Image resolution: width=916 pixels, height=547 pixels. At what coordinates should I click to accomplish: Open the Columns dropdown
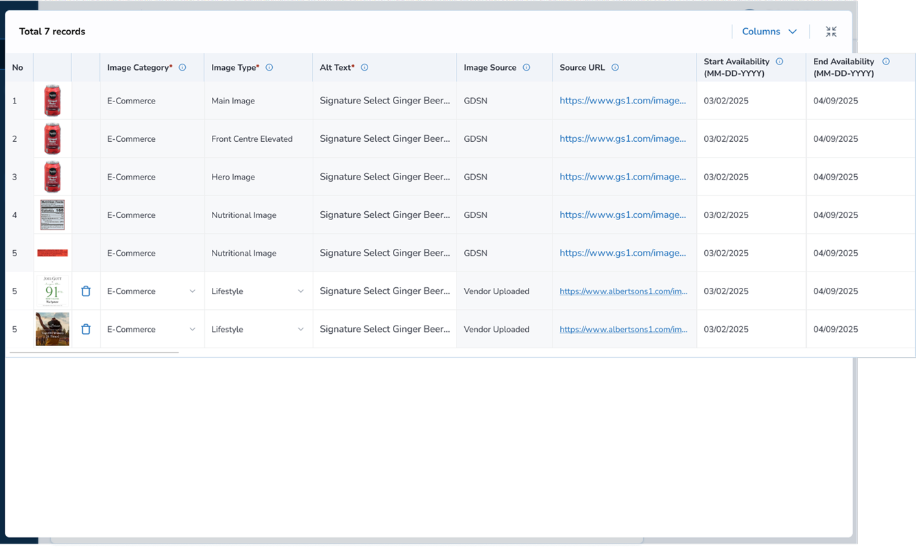[769, 32]
